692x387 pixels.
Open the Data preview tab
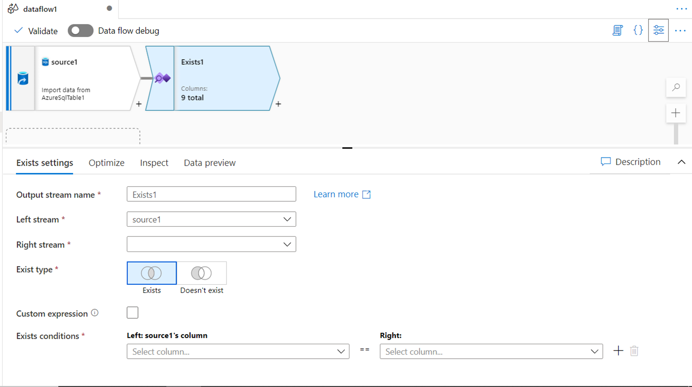click(x=210, y=163)
